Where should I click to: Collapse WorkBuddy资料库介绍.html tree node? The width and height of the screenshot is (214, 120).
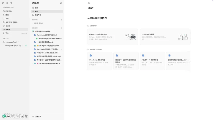point(33,35)
